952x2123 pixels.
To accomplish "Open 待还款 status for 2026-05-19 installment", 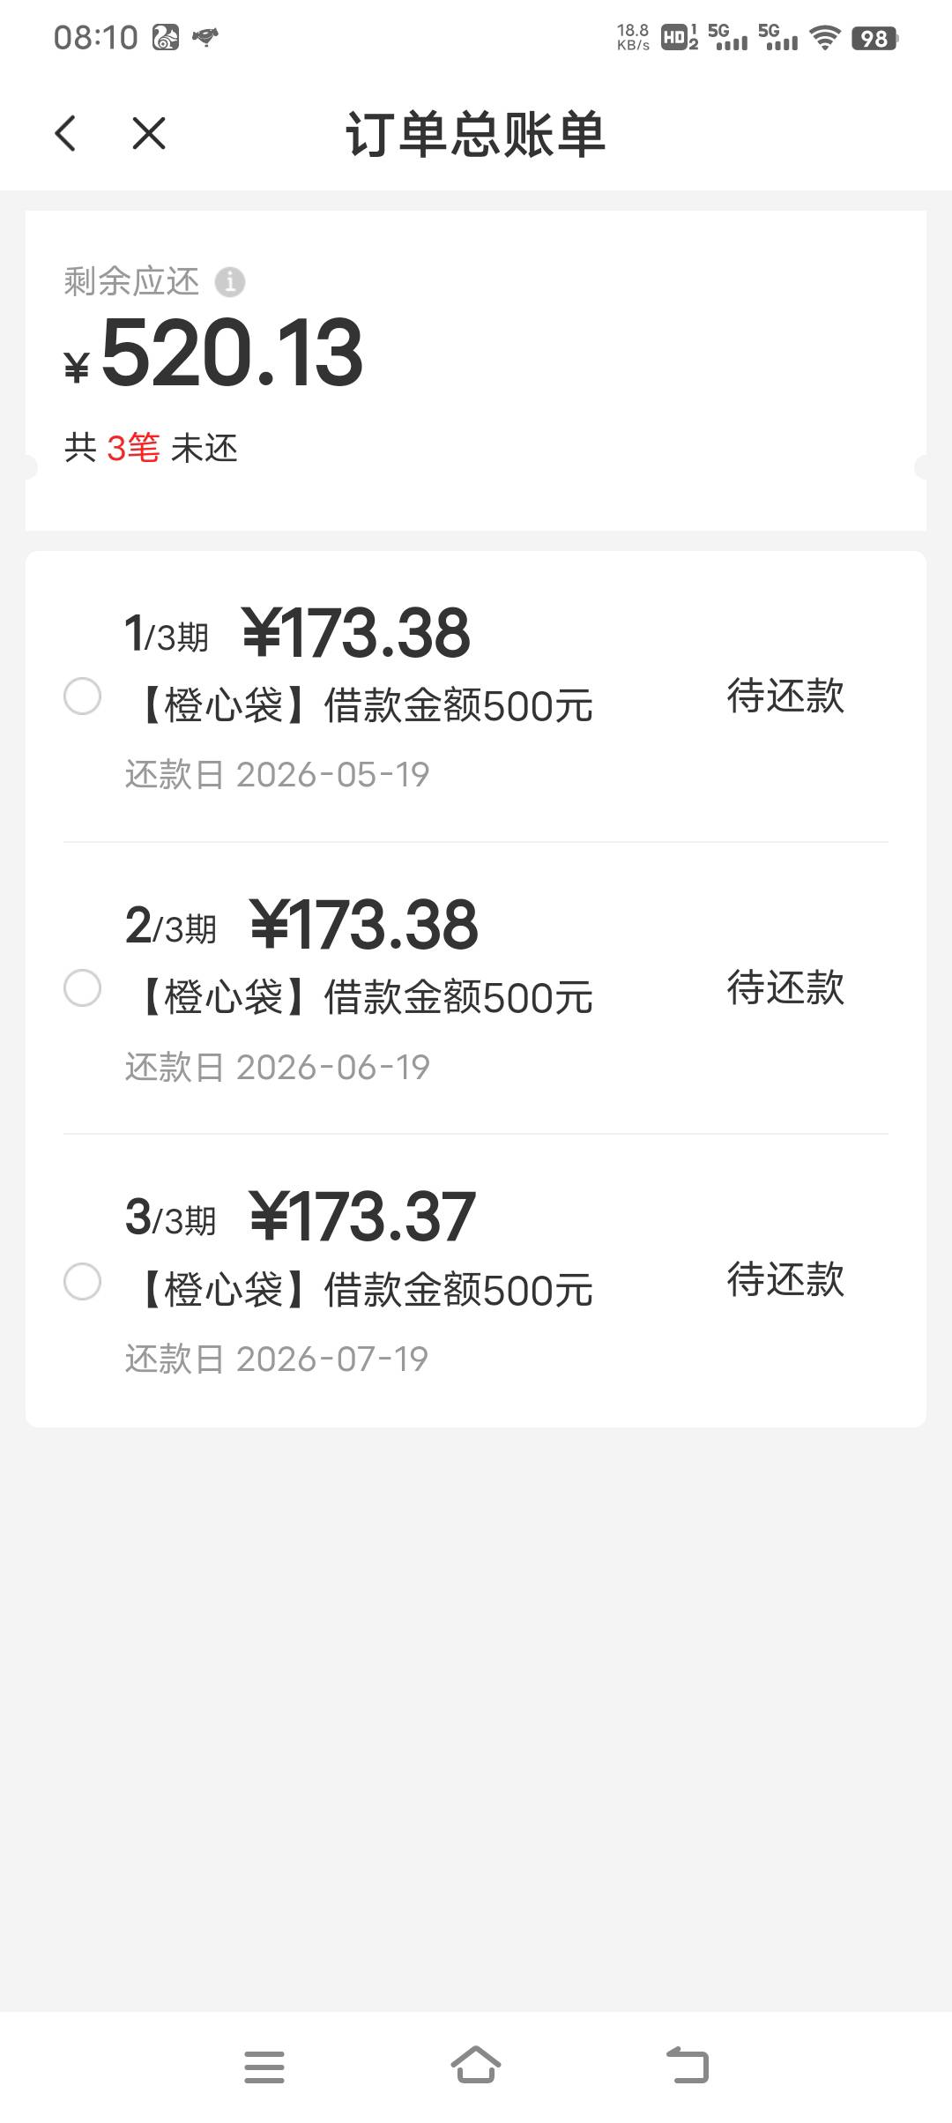I will 785,696.
